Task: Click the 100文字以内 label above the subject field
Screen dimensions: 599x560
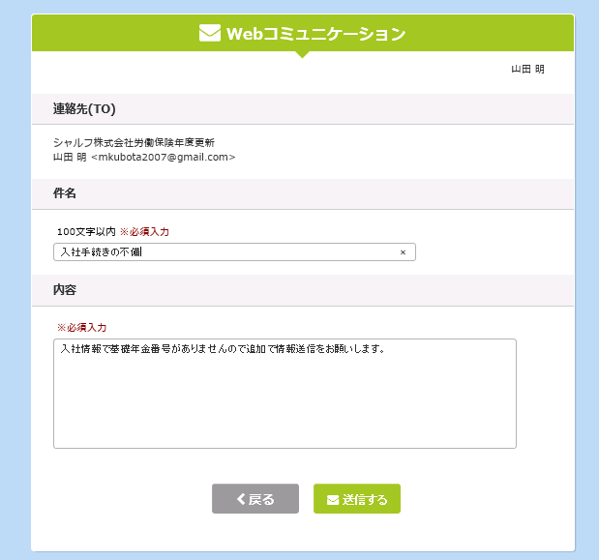Action: click(86, 232)
